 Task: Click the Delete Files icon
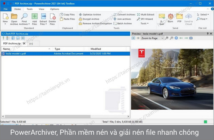pos(52,17)
